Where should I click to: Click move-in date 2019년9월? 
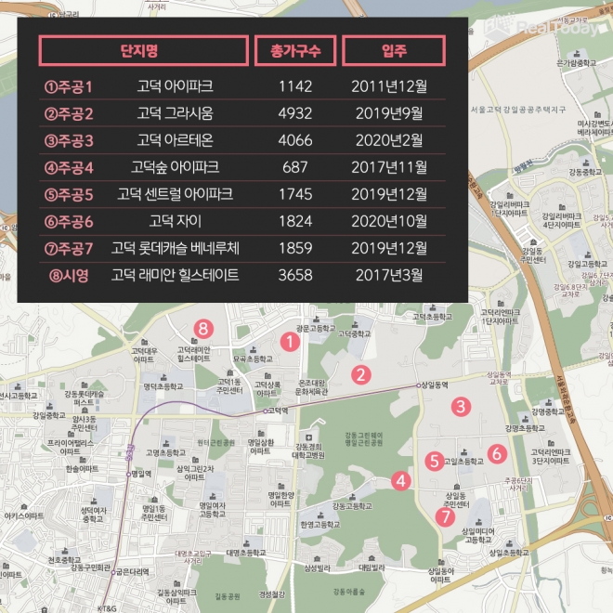[x=389, y=113]
